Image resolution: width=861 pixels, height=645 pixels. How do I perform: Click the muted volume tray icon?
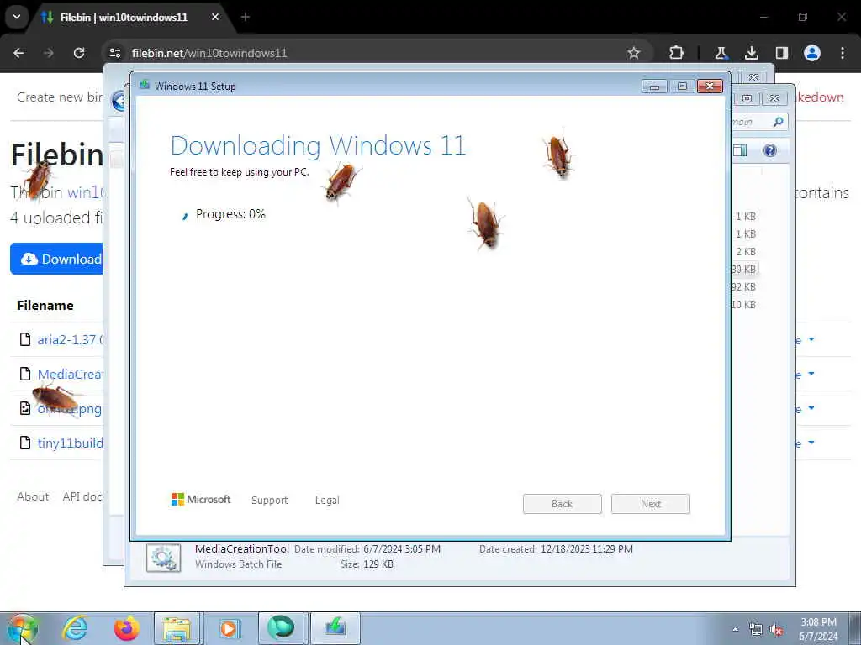(x=776, y=630)
